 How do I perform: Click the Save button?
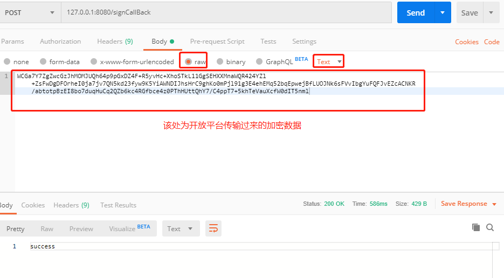click(470, 12)
